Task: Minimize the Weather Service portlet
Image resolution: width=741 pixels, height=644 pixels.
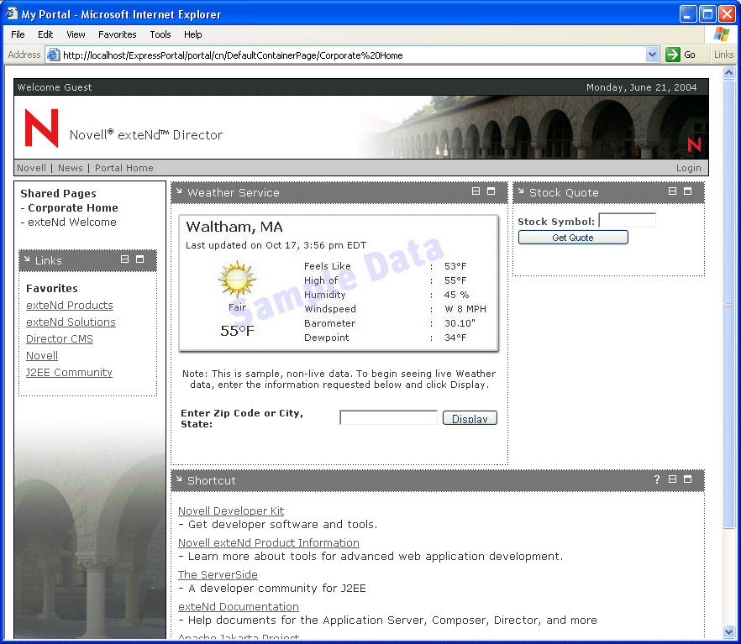Action: pyautogui.click(x=476, y=191)
